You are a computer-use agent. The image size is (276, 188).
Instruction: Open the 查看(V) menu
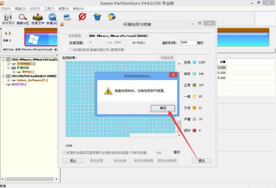(x=63, y=8)
